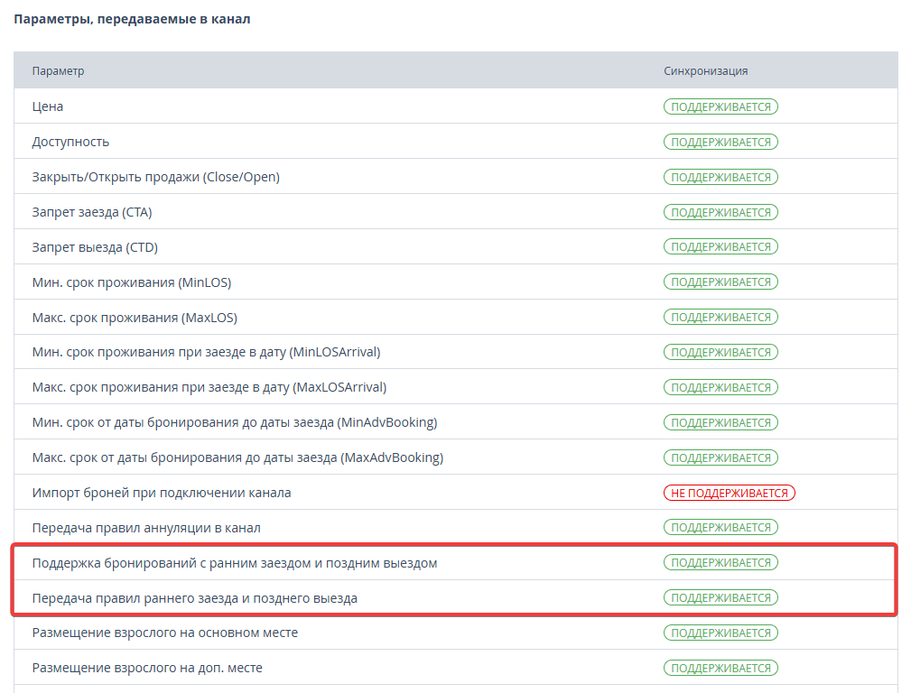The width and height of the screenshot is (911, 693).
Task: Select "Передача правил раннего заезда и позднего выезда"
Action: 195,598
